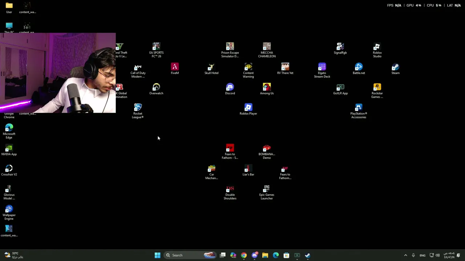Switch to Steam on the taskbar
This screenshot has height=261, width=465.
point(308,255)
